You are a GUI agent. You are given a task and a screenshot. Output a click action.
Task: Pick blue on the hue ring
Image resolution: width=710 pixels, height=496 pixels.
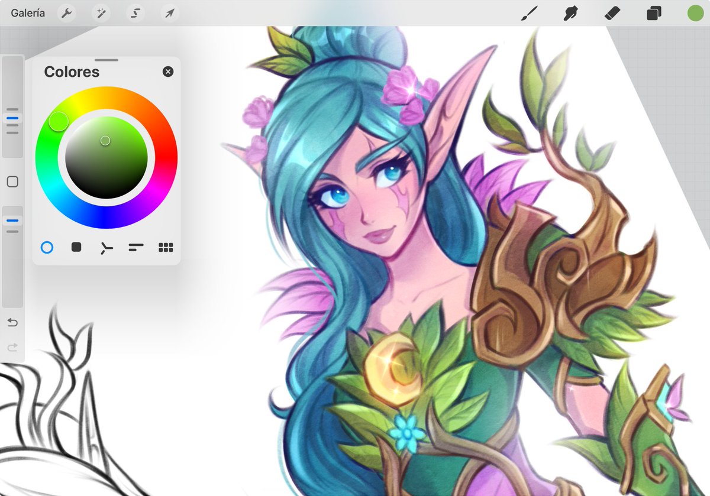(x=106, y=218)
